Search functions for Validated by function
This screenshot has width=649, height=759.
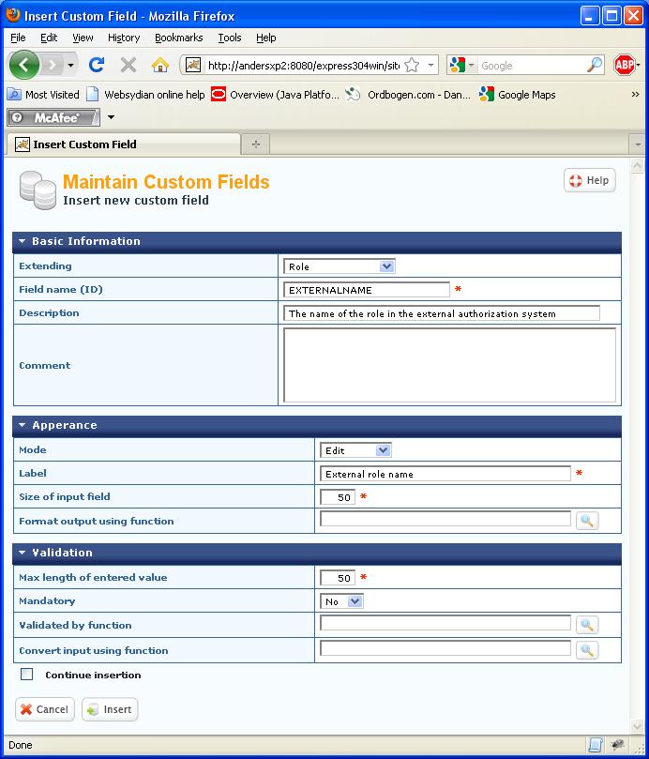587,625
